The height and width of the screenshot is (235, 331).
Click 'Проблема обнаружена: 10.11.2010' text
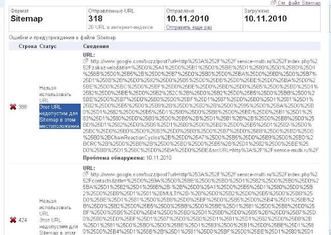click(x=127, y=158)
